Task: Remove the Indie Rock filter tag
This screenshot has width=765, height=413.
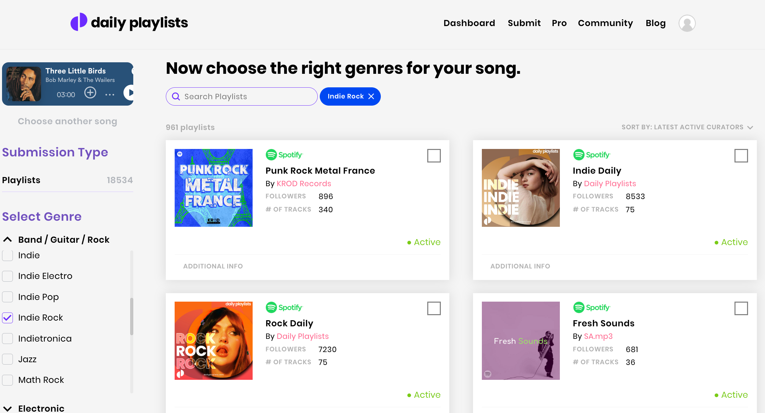Action: pyautogui.click(x=371, y=96)
